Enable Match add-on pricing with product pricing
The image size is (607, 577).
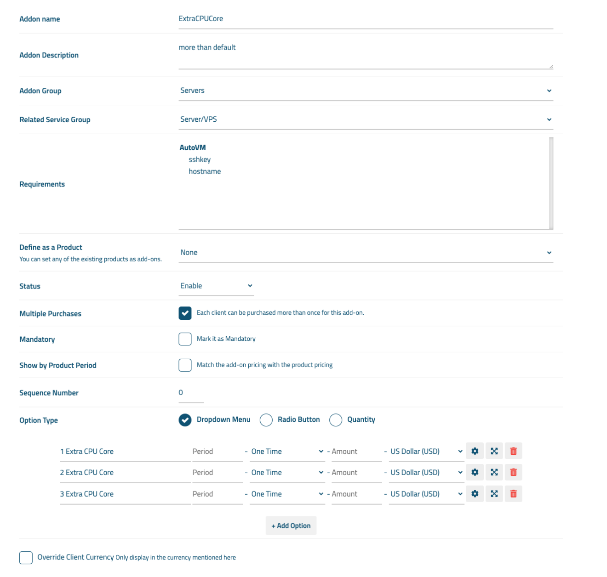(x=185, y=365)
